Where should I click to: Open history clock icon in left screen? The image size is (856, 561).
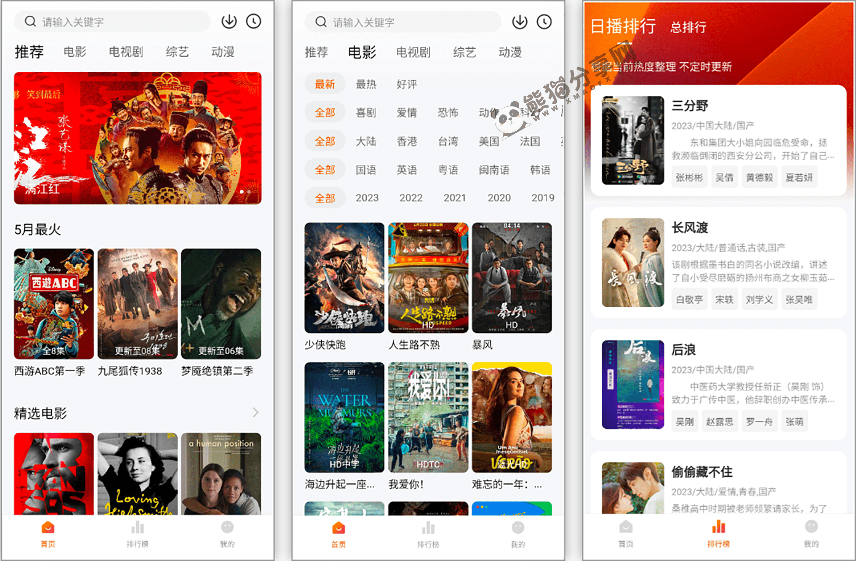point(253,21)
